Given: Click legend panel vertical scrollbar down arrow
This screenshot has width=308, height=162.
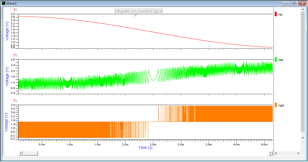Looking at the screenshot, I should 303,138.
